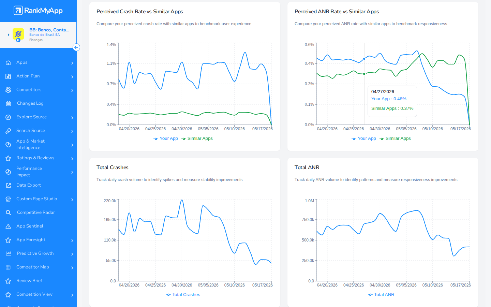Viewport: 491px width, 307px height.
Task: Click the App Sentinel warning icon
Action: coord(8,226)
